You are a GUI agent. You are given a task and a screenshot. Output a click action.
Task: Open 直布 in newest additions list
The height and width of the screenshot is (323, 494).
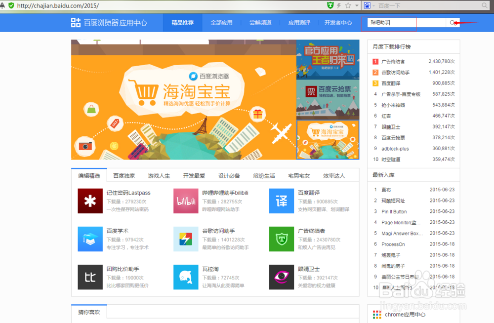click(x=386, y=190)
